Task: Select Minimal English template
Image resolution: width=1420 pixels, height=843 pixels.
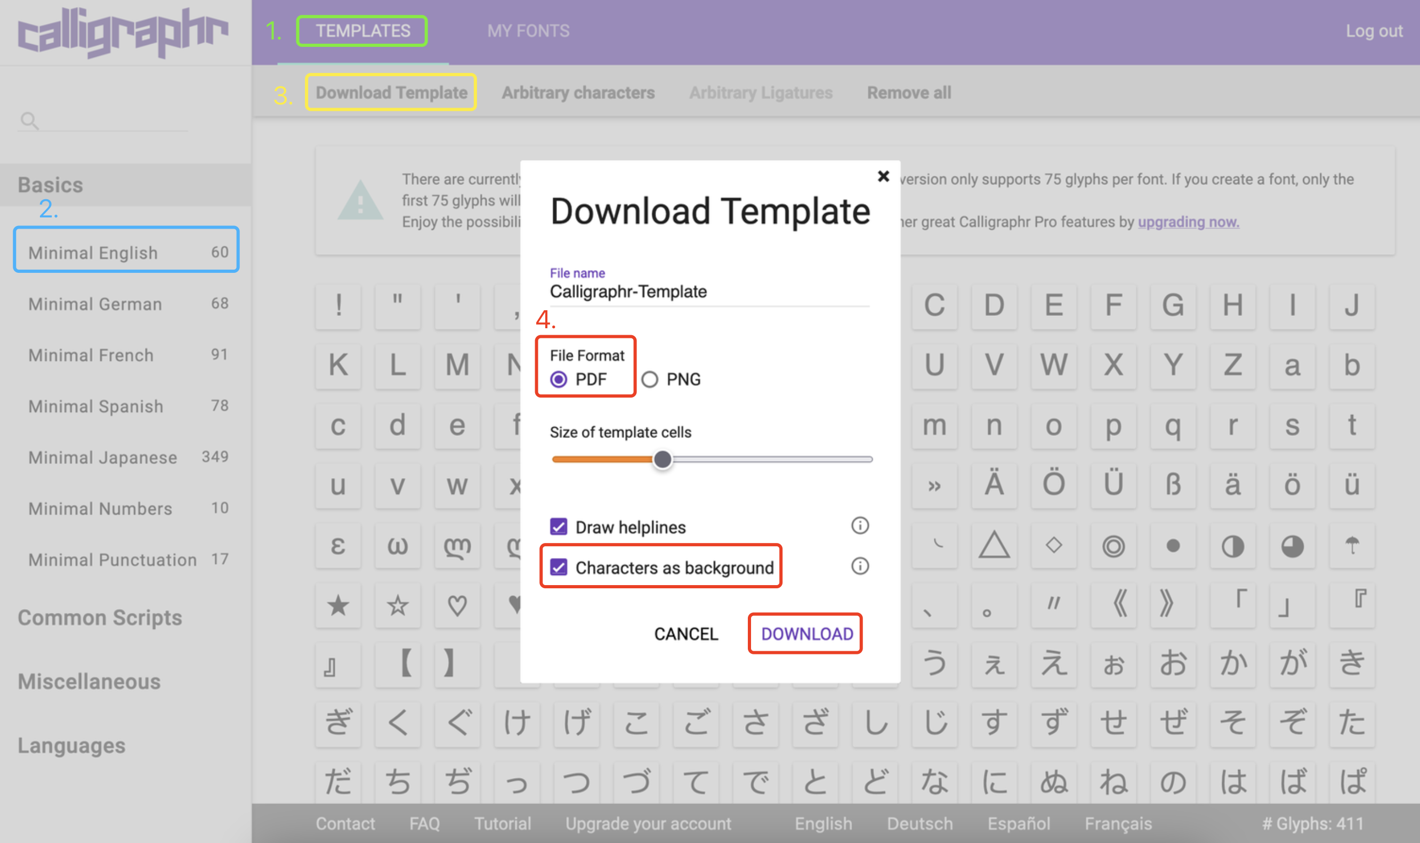Action: pos(126,252)
